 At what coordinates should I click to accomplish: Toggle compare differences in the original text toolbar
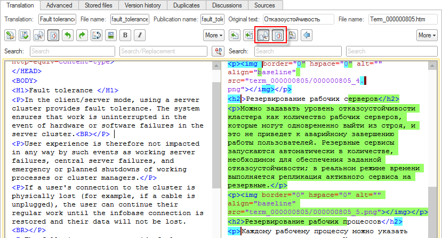click(x=263, y=35)
